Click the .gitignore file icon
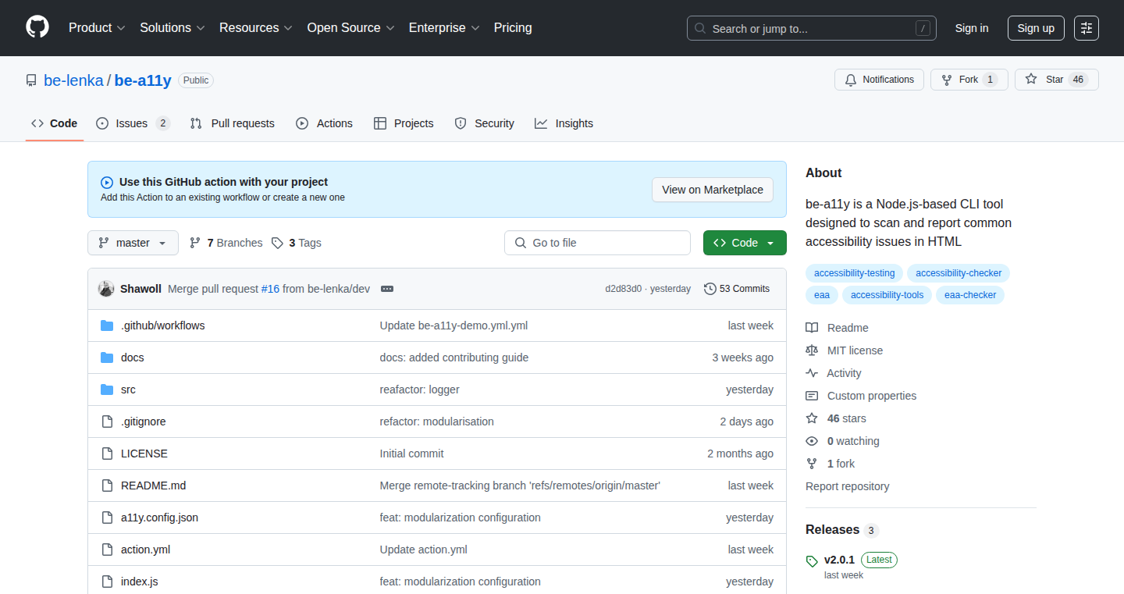The height and width of the screenshot is (594, 1124). click(x=107, y=421)
